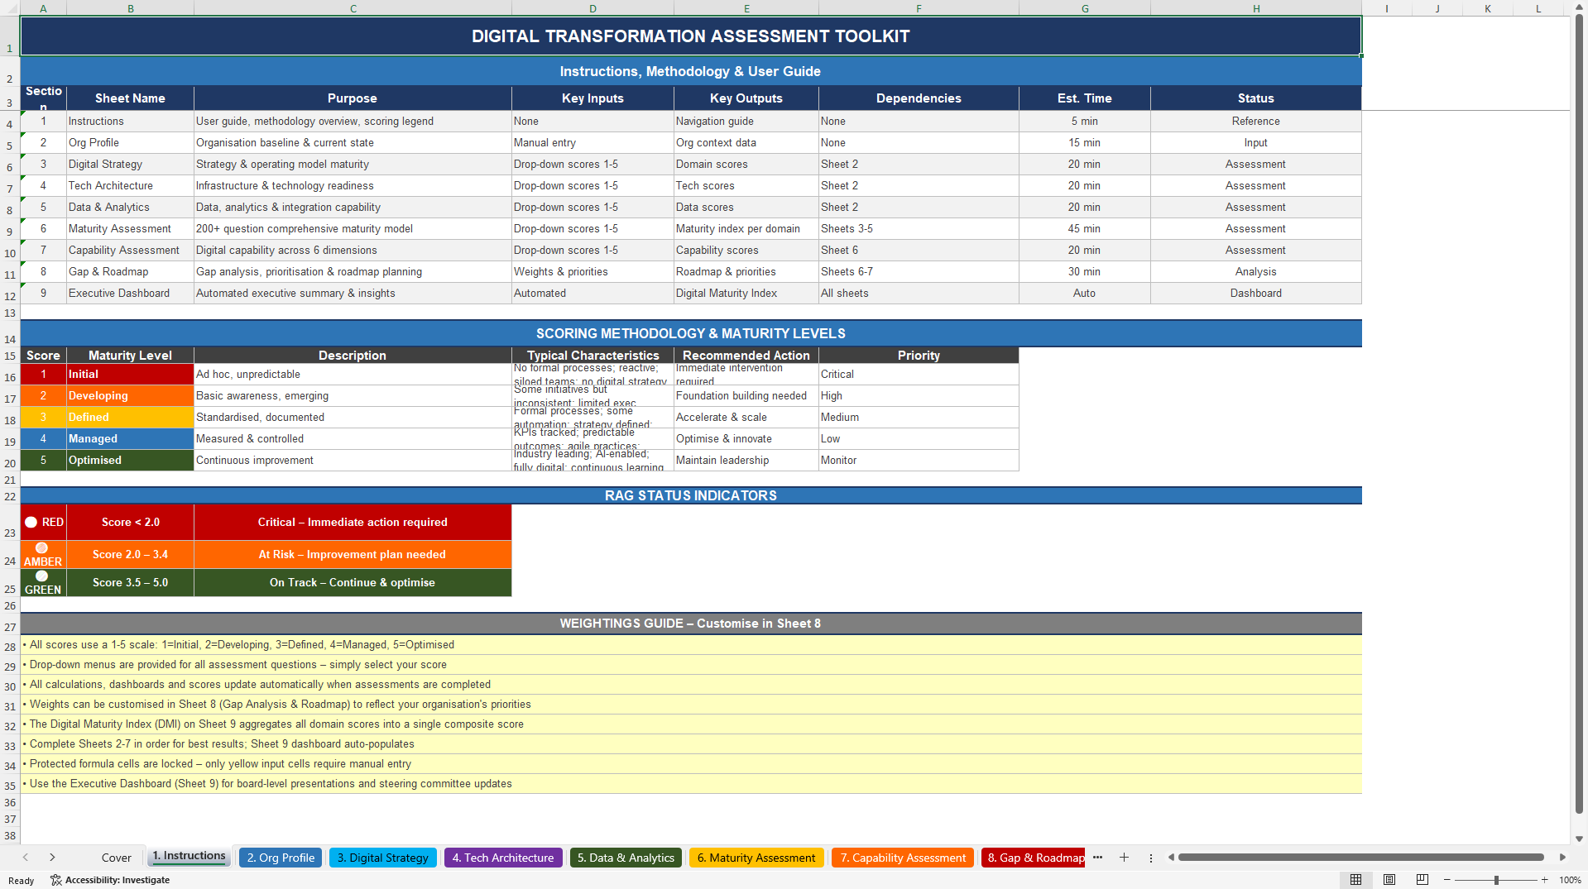Switch to Normal view in status bar
Image resolution: width=1588 pixels, height=889 pixels.
point(1355,880)
